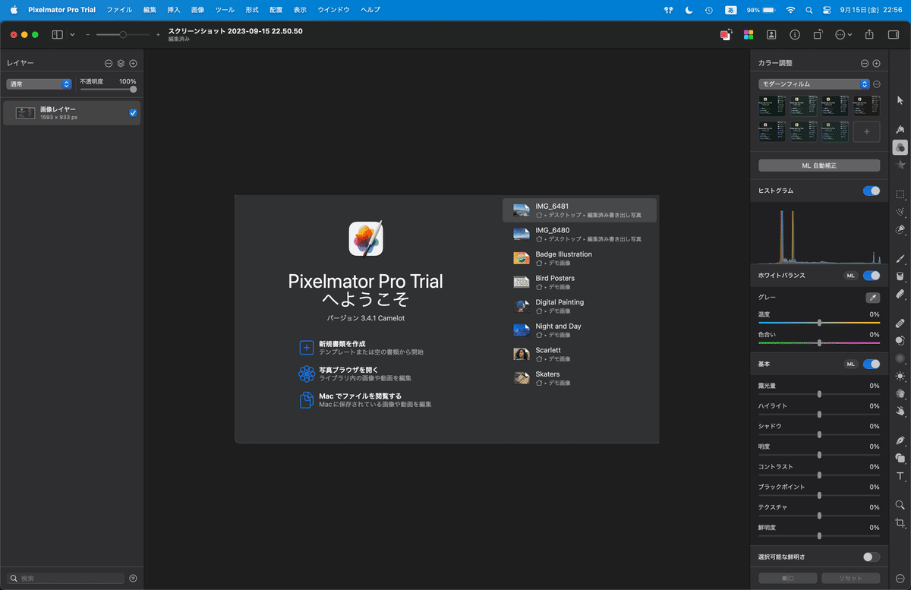Click ML button beside 基本
The height and width of the screenshot is (590, 911).
coord(851,364)
